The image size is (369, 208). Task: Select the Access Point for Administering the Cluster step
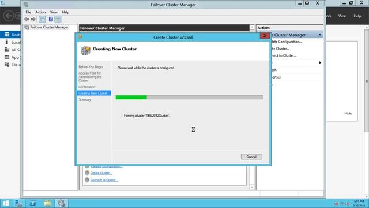(90, 77)
